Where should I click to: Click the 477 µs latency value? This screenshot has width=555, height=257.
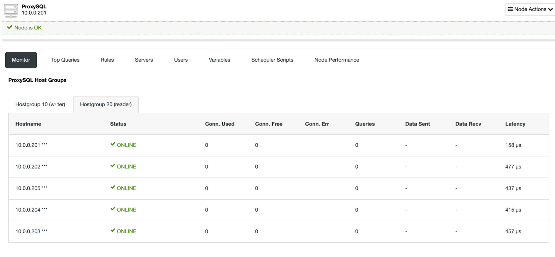click(513, 167)
